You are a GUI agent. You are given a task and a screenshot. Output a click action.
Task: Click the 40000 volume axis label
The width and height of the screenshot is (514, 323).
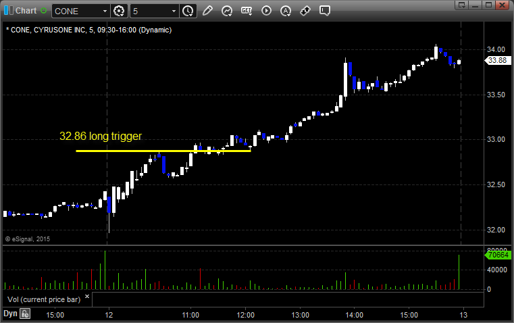click(497, 270)
